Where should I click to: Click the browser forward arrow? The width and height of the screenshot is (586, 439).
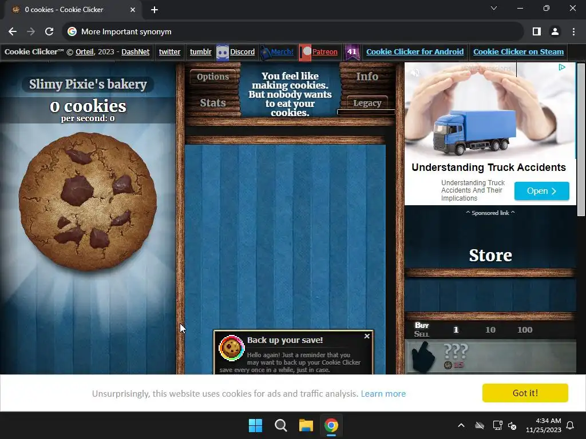(31, 32)
